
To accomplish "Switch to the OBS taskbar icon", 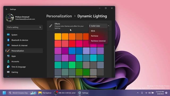I will click(56, 93).
